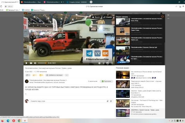Open red Yandex icon on taskbar
The width and height of the screenshot is (185, 123).
(14, 121)
